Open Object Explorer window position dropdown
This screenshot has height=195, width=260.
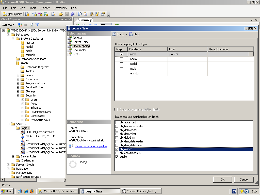62,19
